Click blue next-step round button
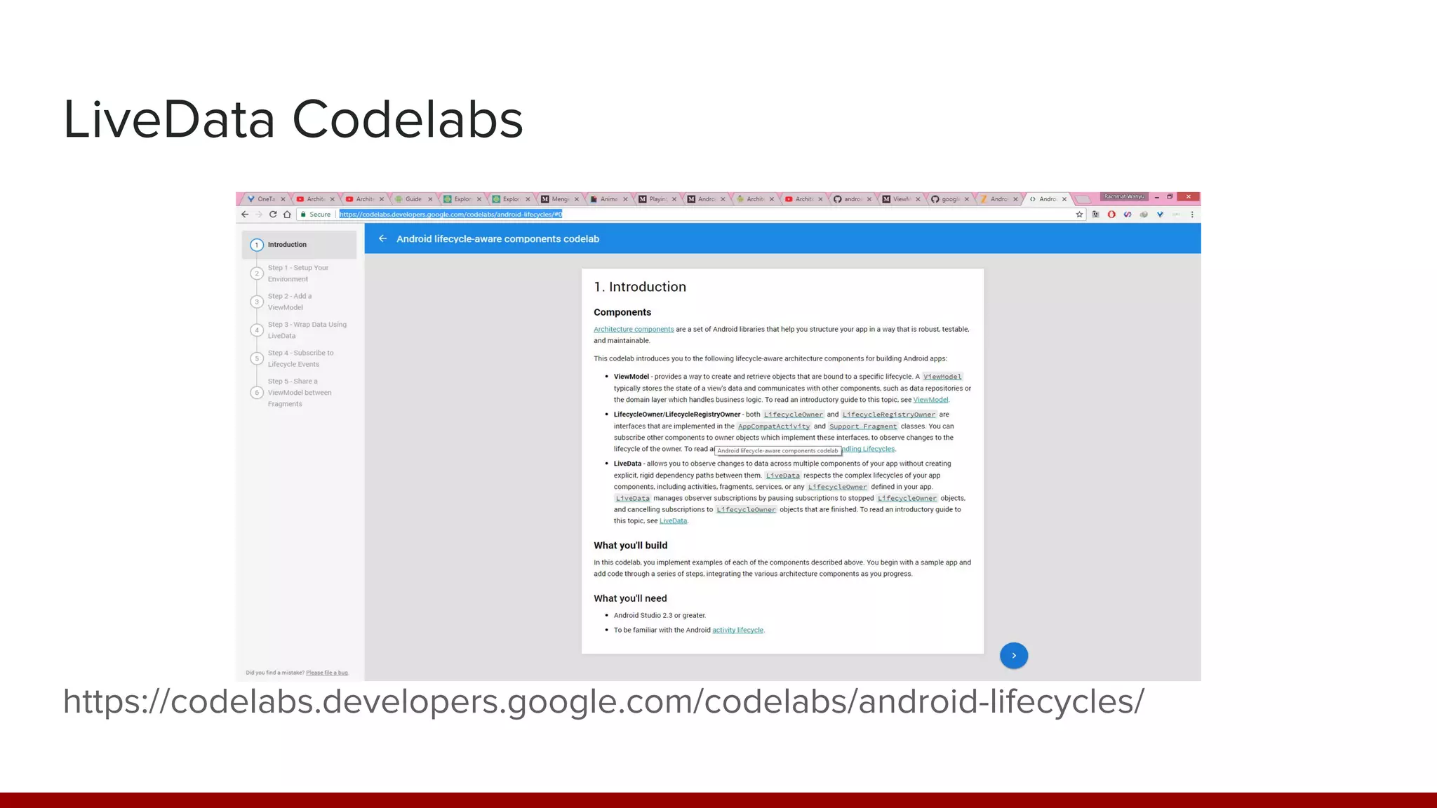 tap(1013, 656)
